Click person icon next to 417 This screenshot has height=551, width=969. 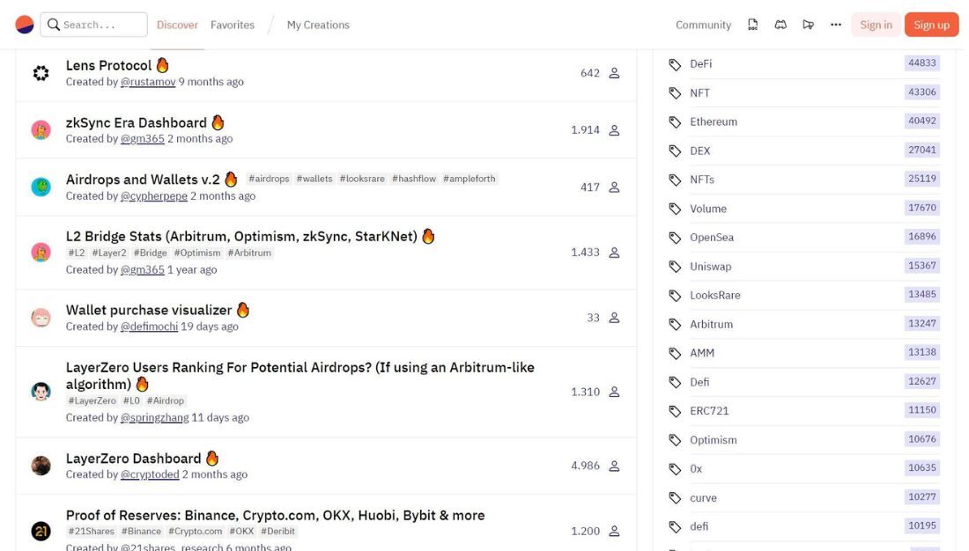[614, 187]
